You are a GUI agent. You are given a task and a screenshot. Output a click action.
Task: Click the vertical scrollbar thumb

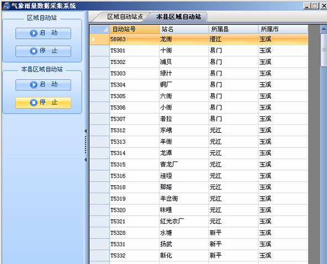pyautogui.click(x=324, y=50)
